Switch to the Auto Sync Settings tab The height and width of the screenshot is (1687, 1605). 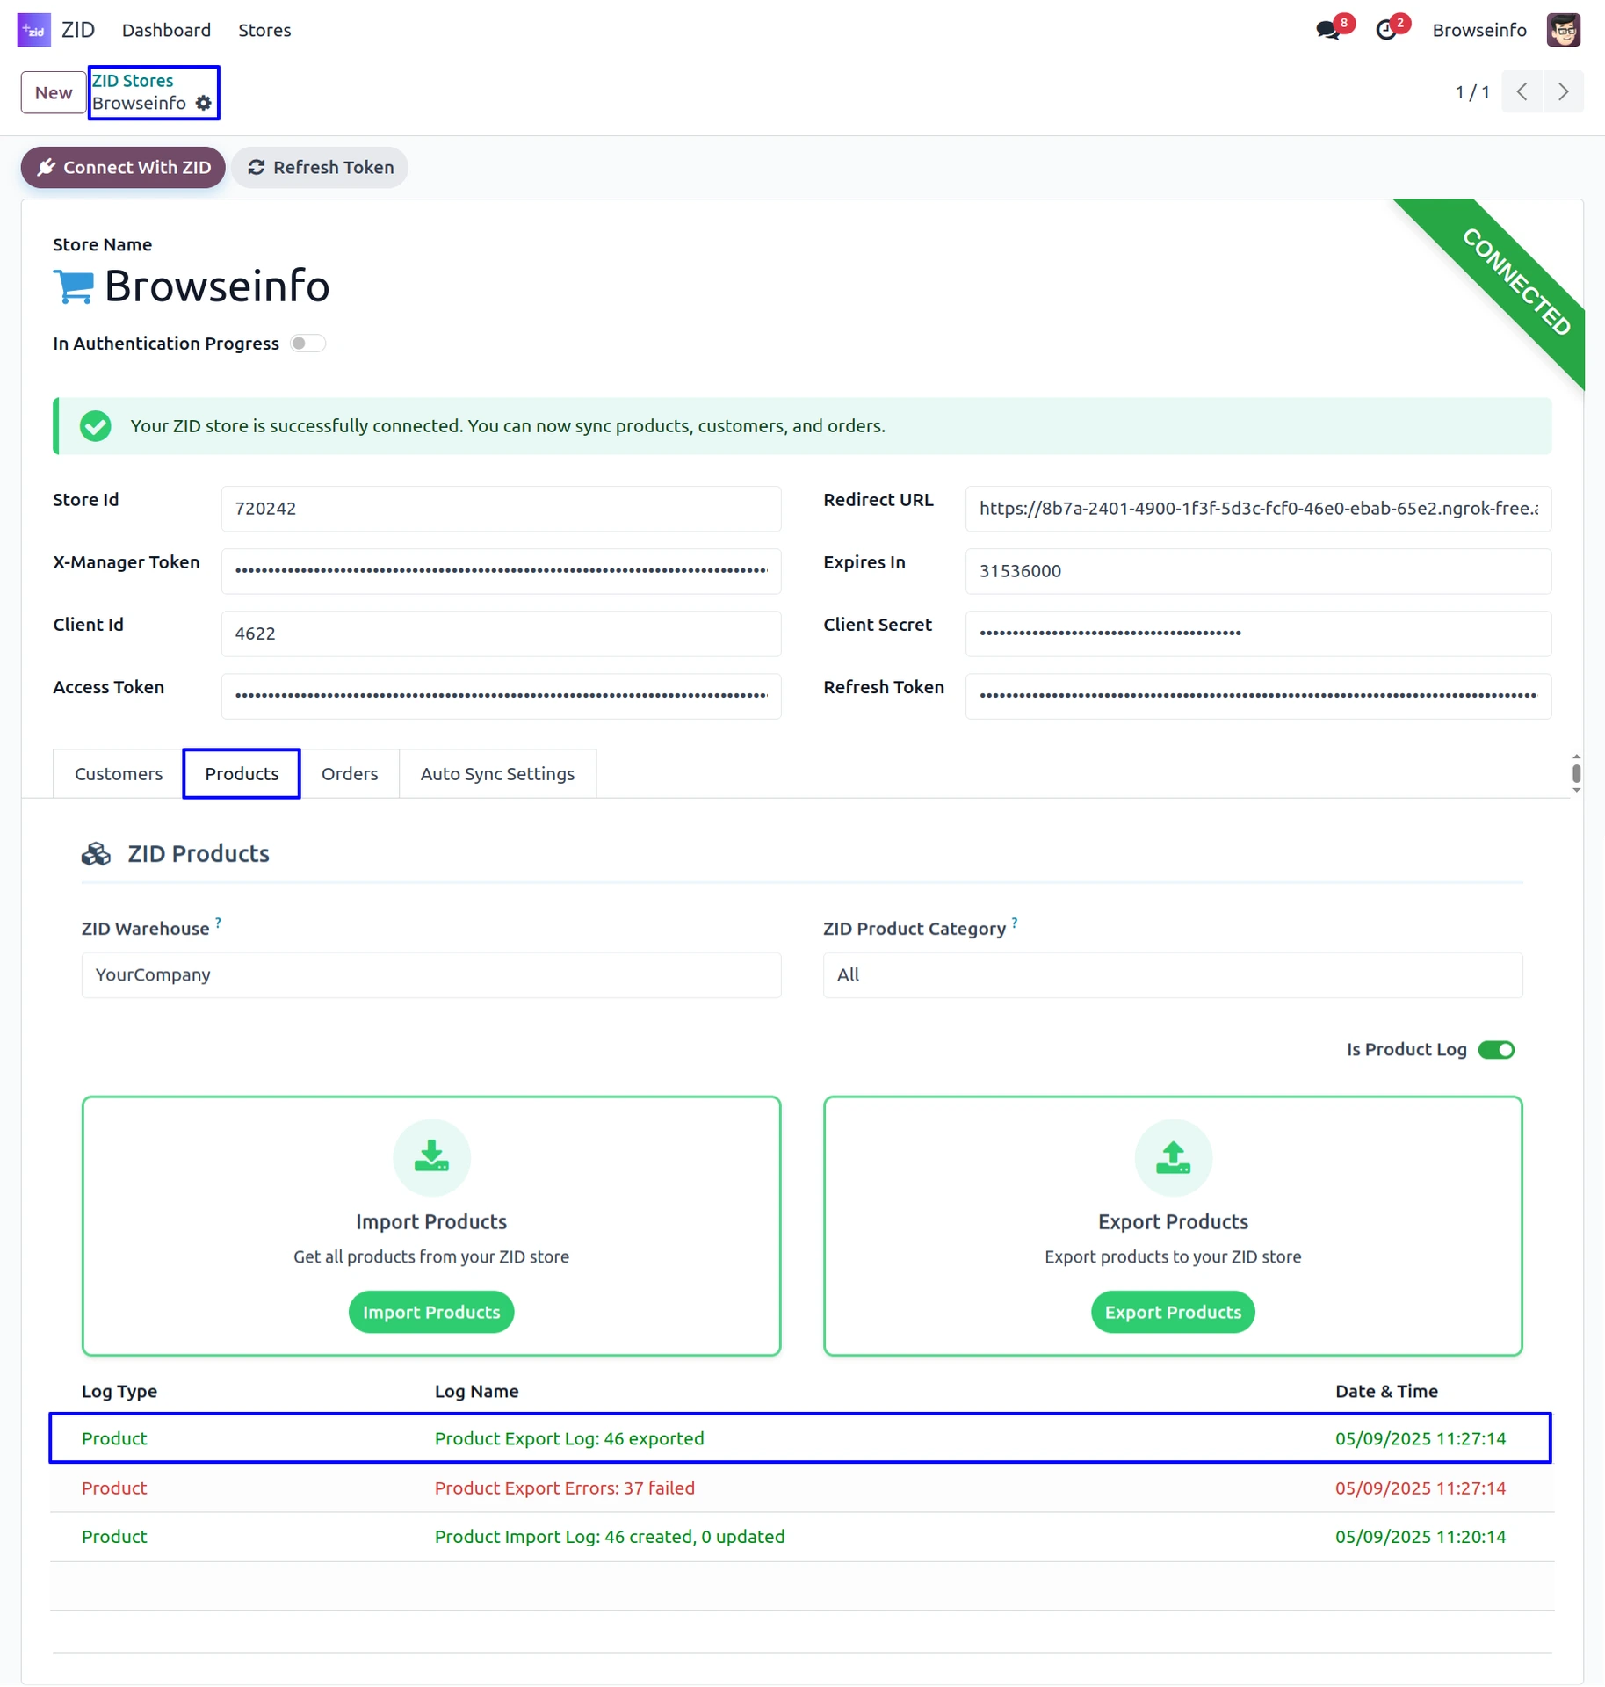click(497, 774)
